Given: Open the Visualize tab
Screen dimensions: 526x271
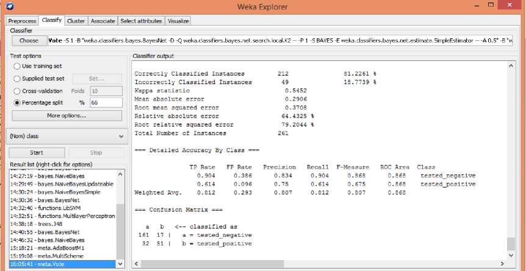Looking at the screenshot, I should pyautogui.click(x=178, y=21).
